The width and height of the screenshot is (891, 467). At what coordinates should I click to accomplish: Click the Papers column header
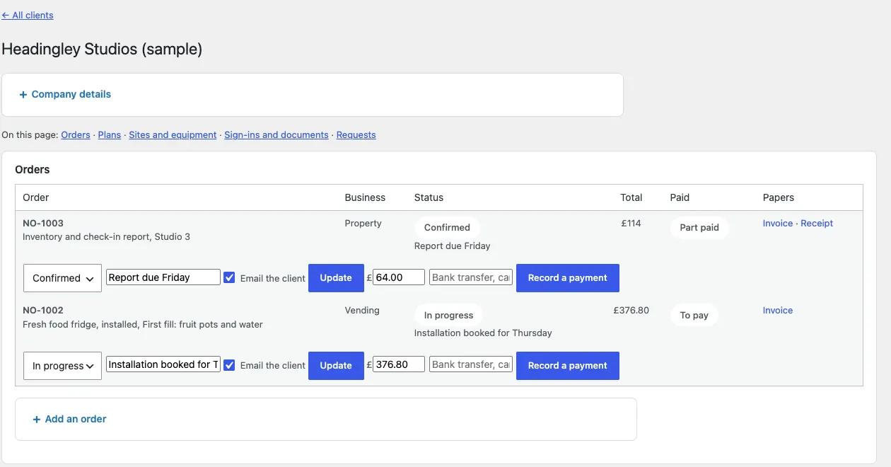(x=779, y=197)
